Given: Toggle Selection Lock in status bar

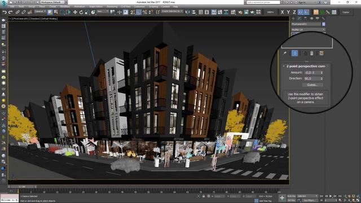Looking at the screenshot, I should (x=204, y=196).
